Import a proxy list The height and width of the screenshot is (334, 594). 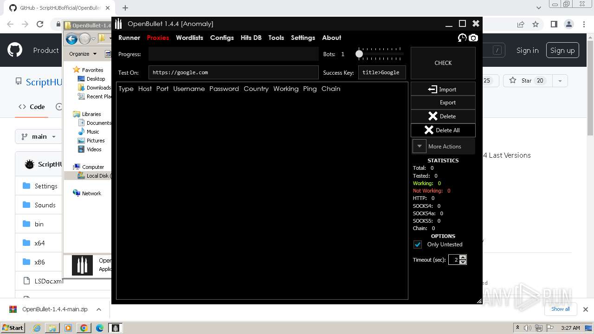(x=443, y=89)
